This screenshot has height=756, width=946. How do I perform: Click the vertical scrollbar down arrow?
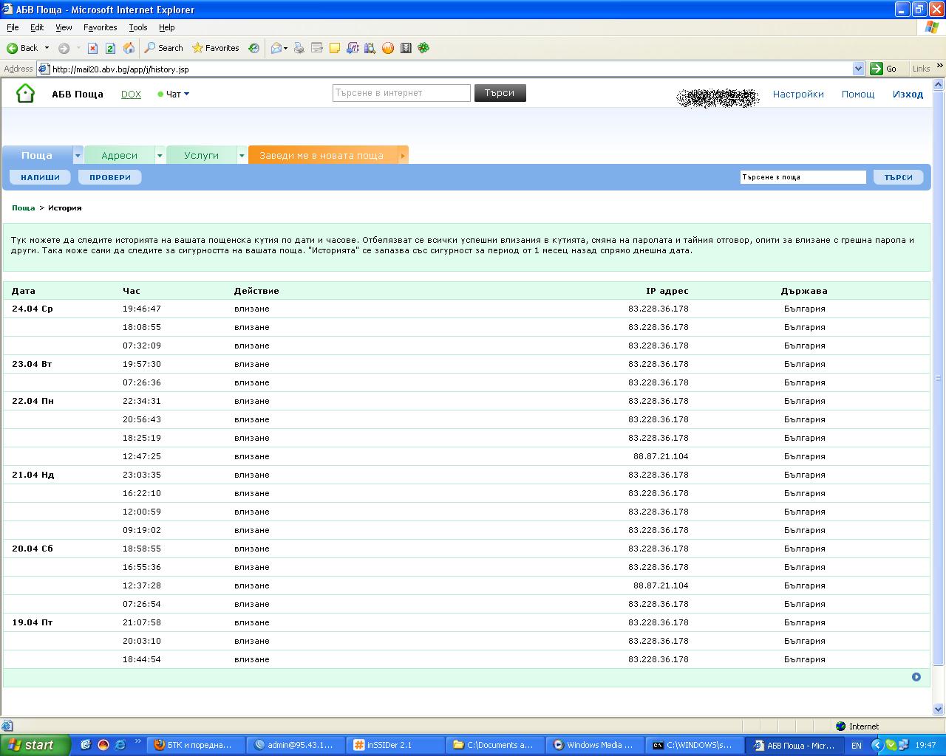939,709
